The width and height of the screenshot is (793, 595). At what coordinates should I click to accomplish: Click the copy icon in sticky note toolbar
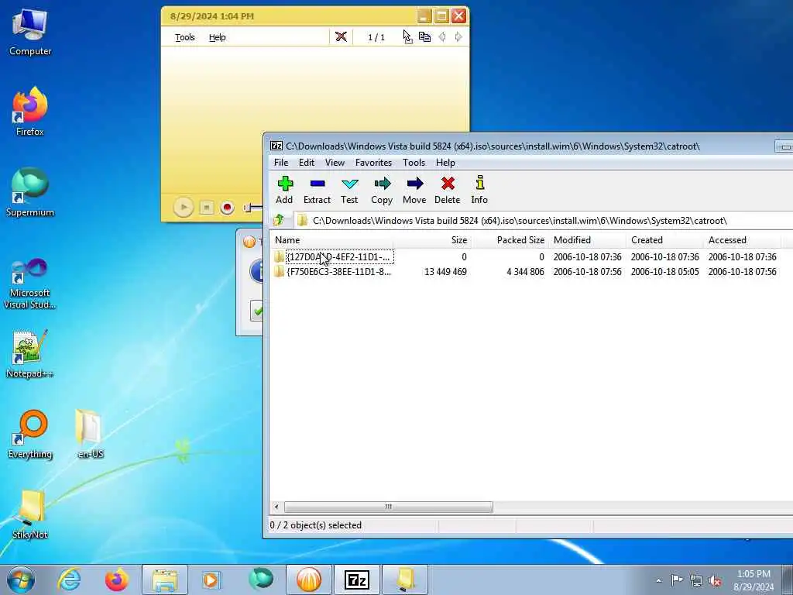click(425, 37)
